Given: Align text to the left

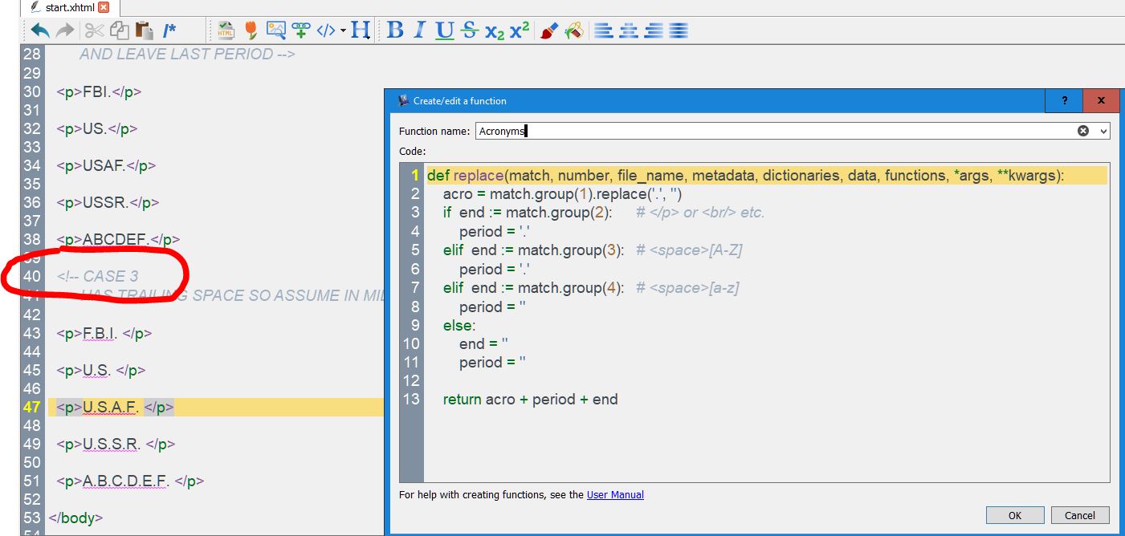Looking at the screenshot, I should [604, 30].
